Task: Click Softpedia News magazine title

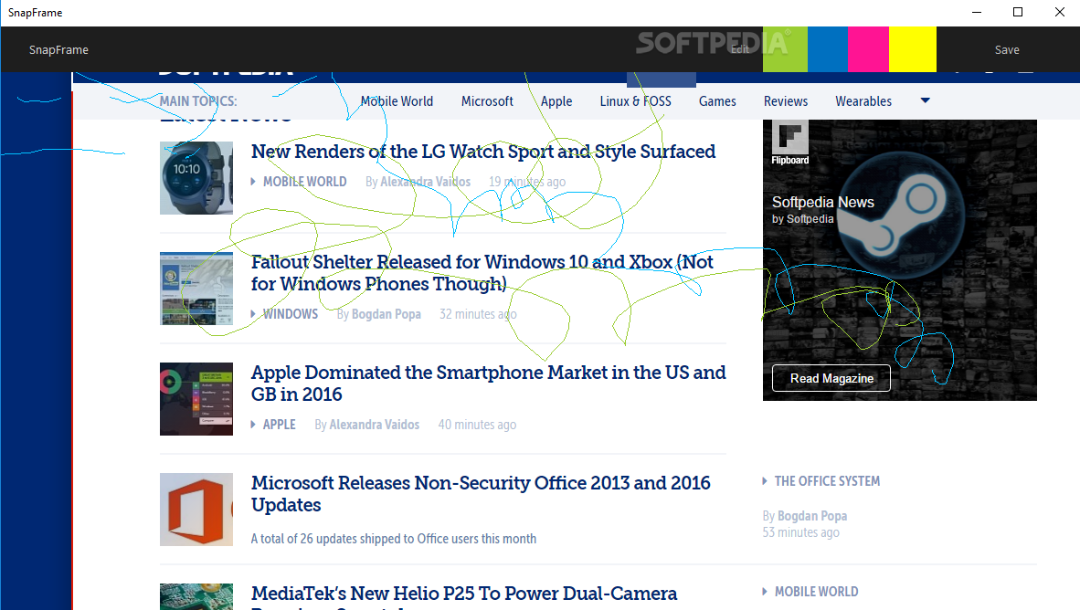Action: point(822,203)
